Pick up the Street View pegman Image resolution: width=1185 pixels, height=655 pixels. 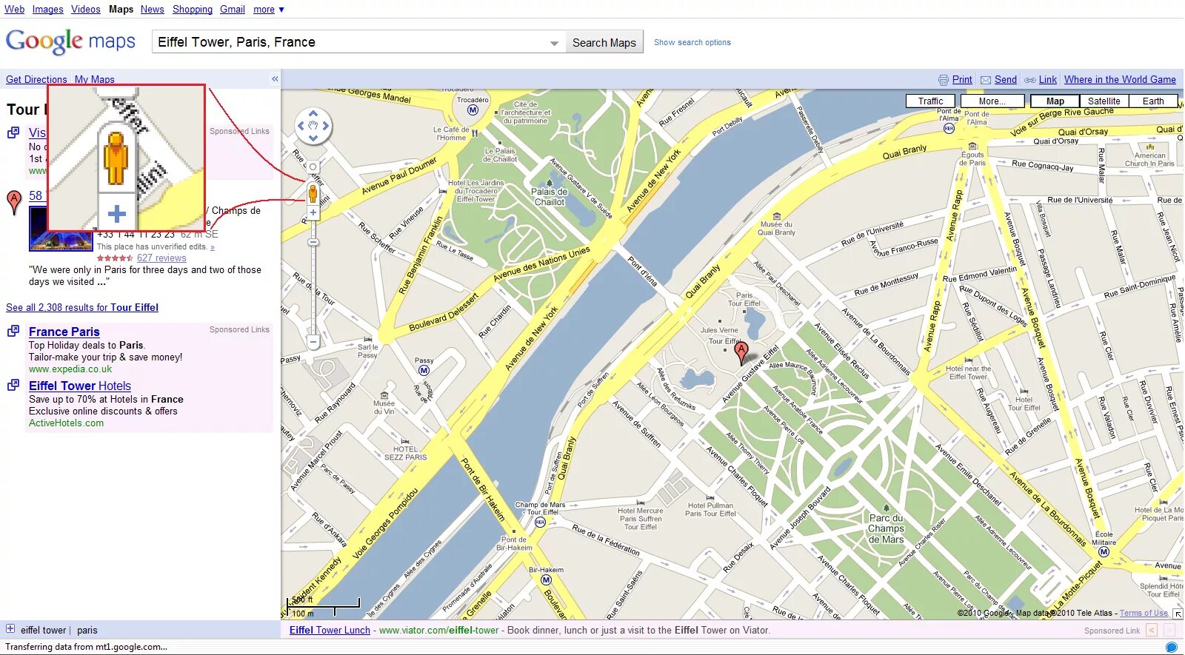click(x=313, y=194)
